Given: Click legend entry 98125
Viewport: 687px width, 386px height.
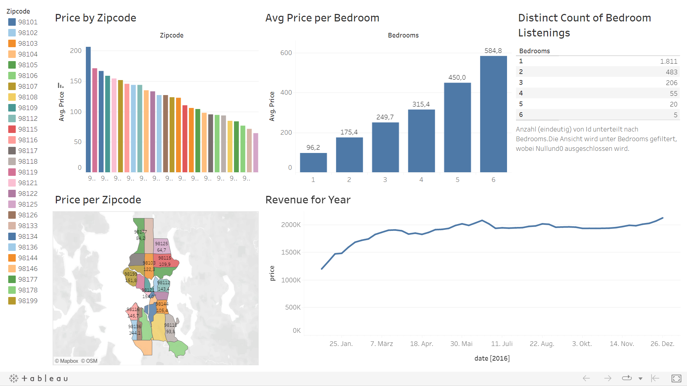Looking at the screenshot, I should [x=23, y=204].
